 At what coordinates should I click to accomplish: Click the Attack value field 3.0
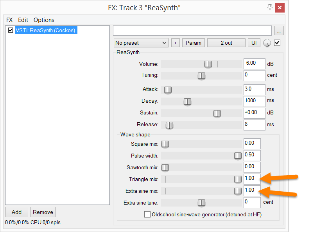(x=254, y=90)
